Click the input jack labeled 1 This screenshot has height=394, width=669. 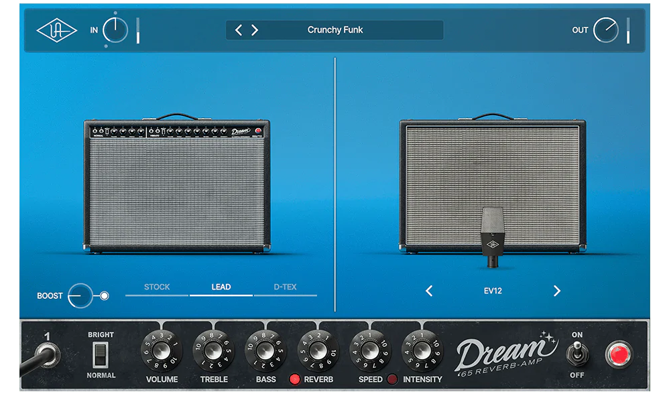point(47,354)
